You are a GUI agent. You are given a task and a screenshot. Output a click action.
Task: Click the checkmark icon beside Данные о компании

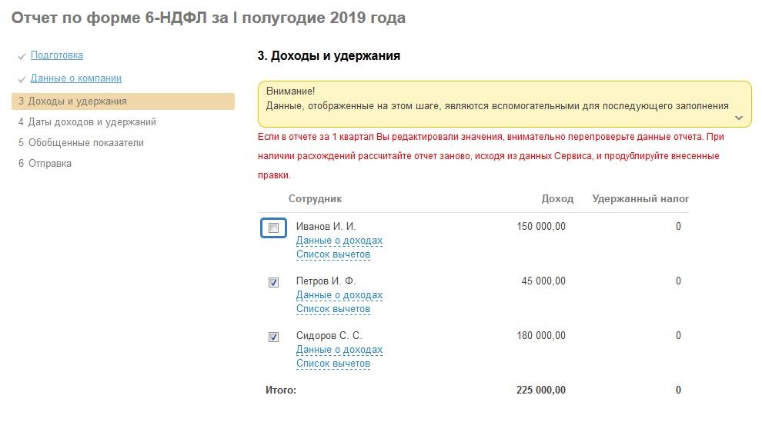[x=22, y=79]
